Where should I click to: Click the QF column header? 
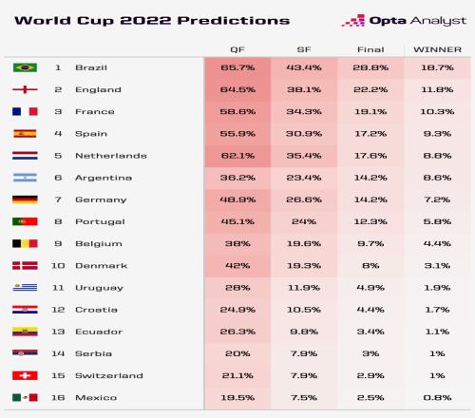point(237,49)
